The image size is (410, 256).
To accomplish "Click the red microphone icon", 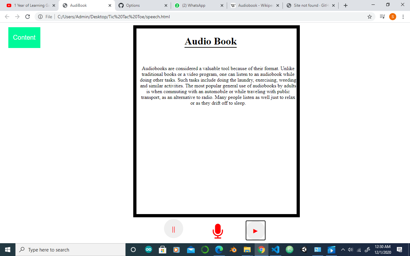I will tap(218, 231).
